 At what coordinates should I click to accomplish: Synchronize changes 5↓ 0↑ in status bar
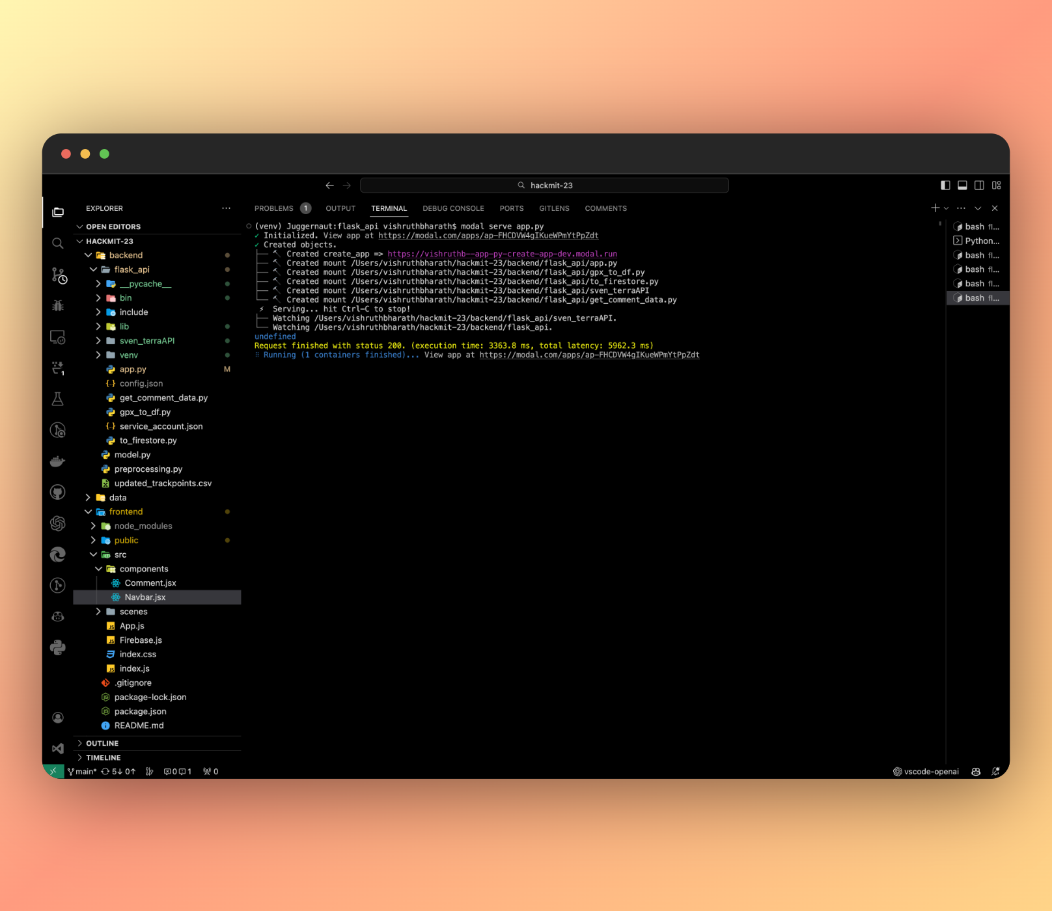pyautogui.click(x=118, y=772)
